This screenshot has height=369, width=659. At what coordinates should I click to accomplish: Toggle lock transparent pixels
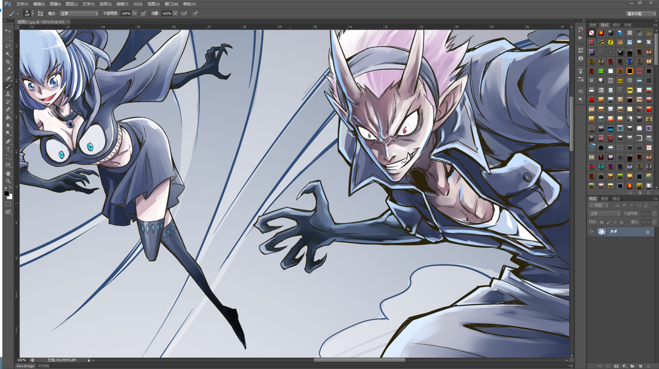pos(602,222)
